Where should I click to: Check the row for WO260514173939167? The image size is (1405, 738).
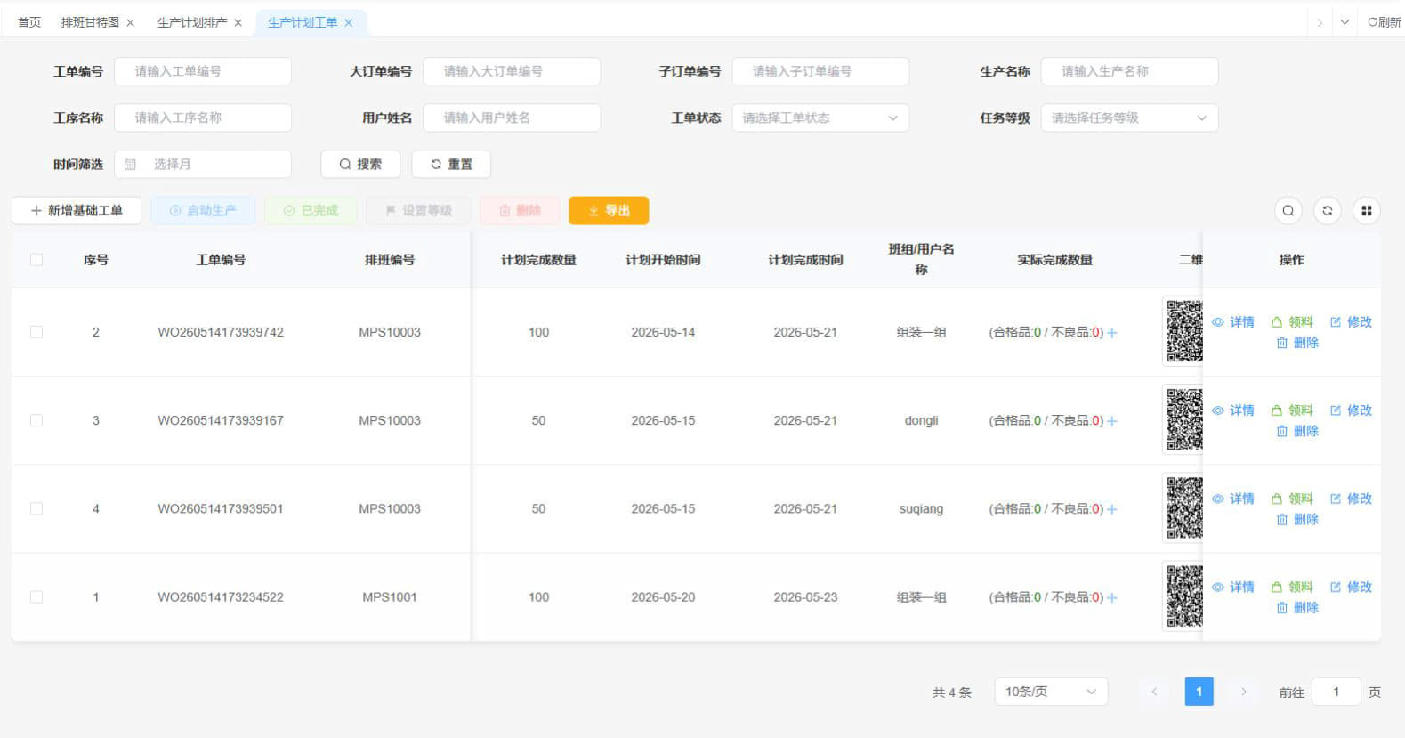36,420
